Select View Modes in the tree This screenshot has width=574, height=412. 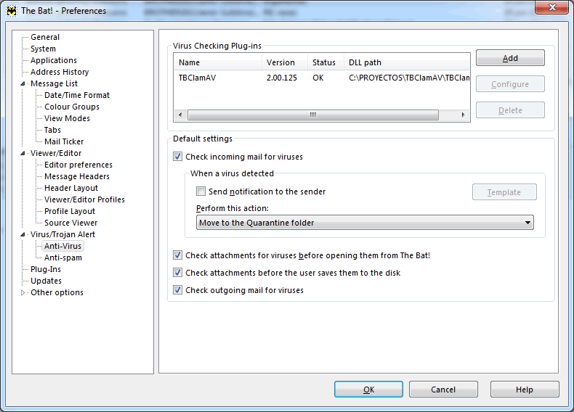tap(67, 118)
